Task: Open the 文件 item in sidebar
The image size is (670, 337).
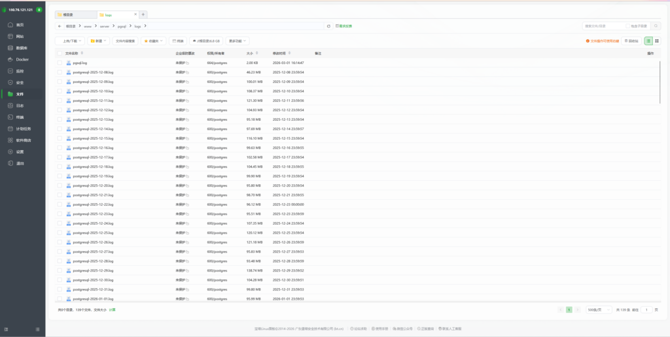Action: (x=19, y=94)
